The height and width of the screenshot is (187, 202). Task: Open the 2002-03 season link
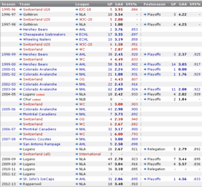(x=9, y=84)
